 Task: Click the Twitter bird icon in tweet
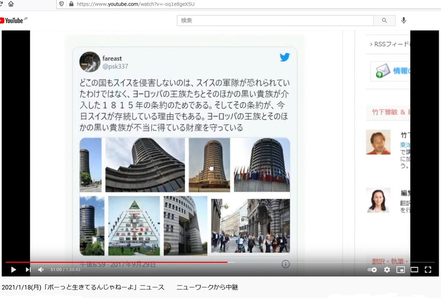click(284, 57)
